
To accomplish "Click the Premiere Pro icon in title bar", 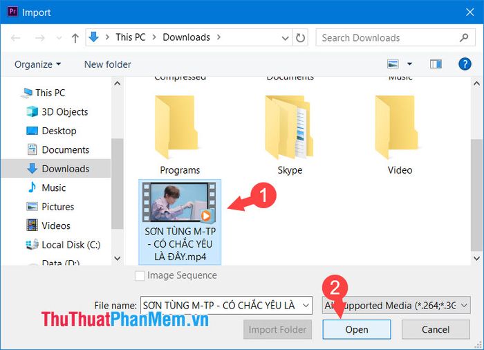I will tap(12, 12).
